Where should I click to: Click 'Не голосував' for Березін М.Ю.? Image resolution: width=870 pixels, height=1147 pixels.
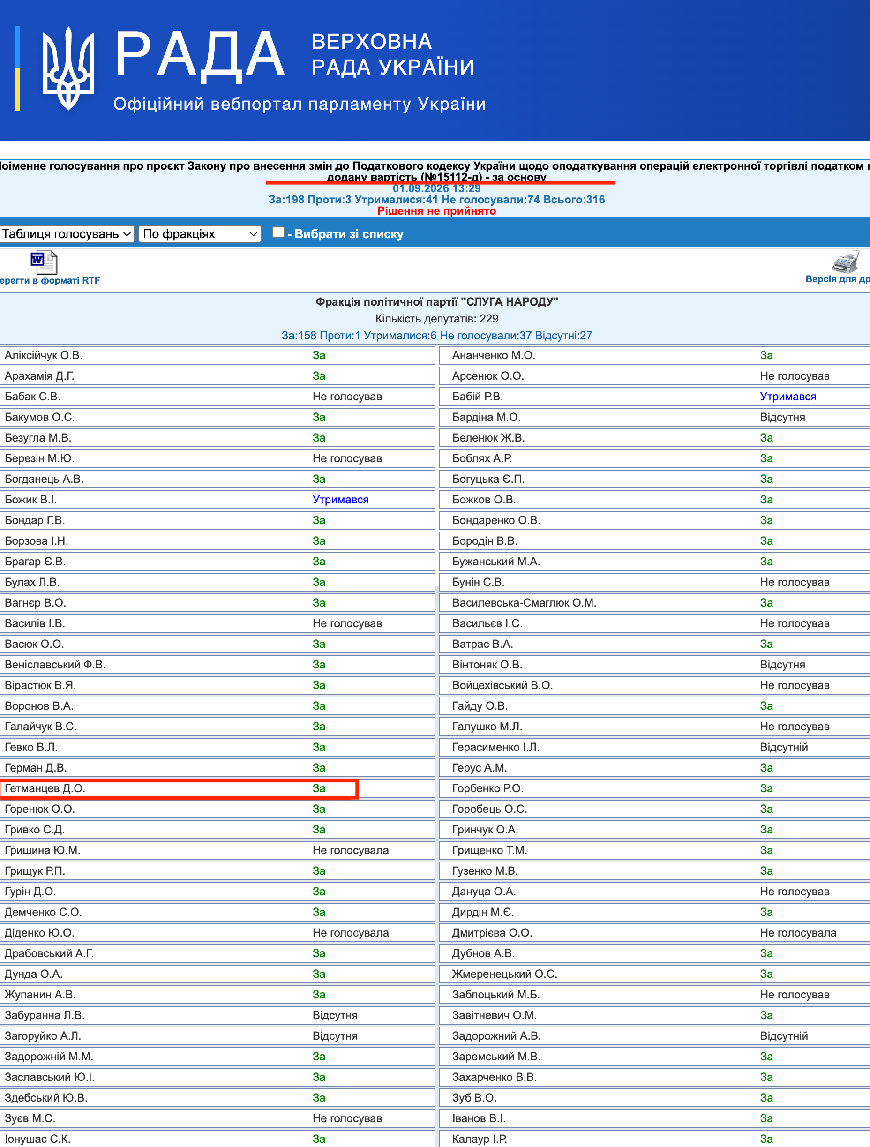347,458
